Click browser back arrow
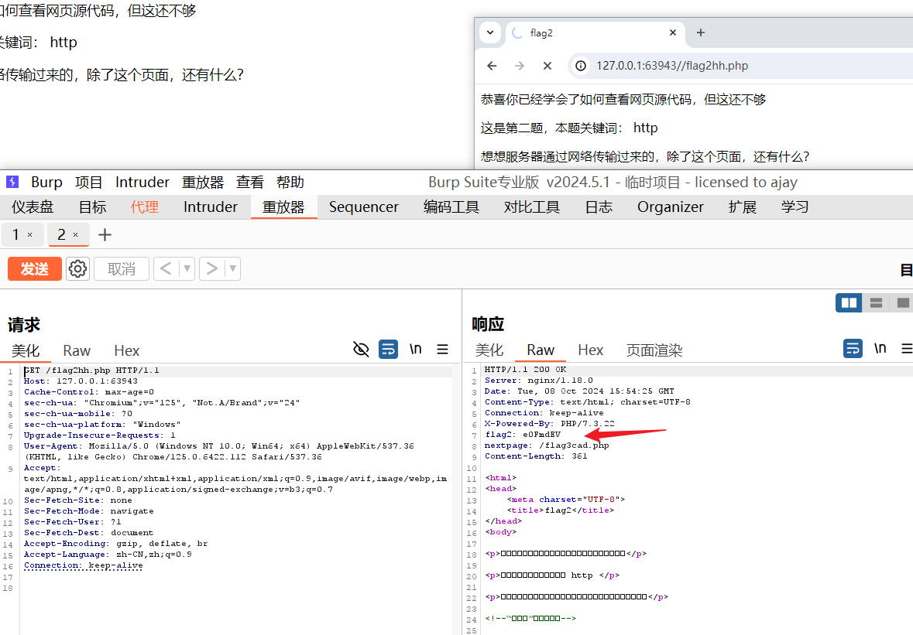The width and height of the screenshot is (913, 635). (x=492, y=66)
